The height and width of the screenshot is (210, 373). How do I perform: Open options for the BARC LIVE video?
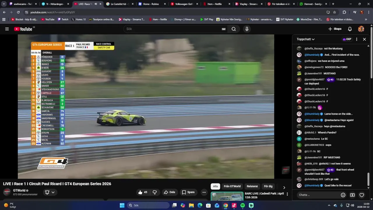point(287,194)
